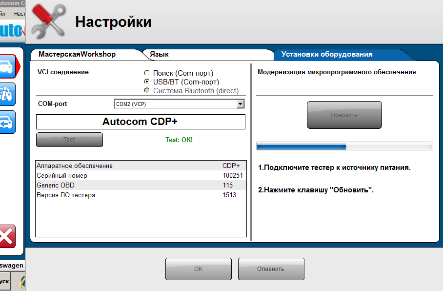The height and width of the screenshot is (291, 443).
Task: Click the CDP+ hardware value
Action: click(231, 166)
